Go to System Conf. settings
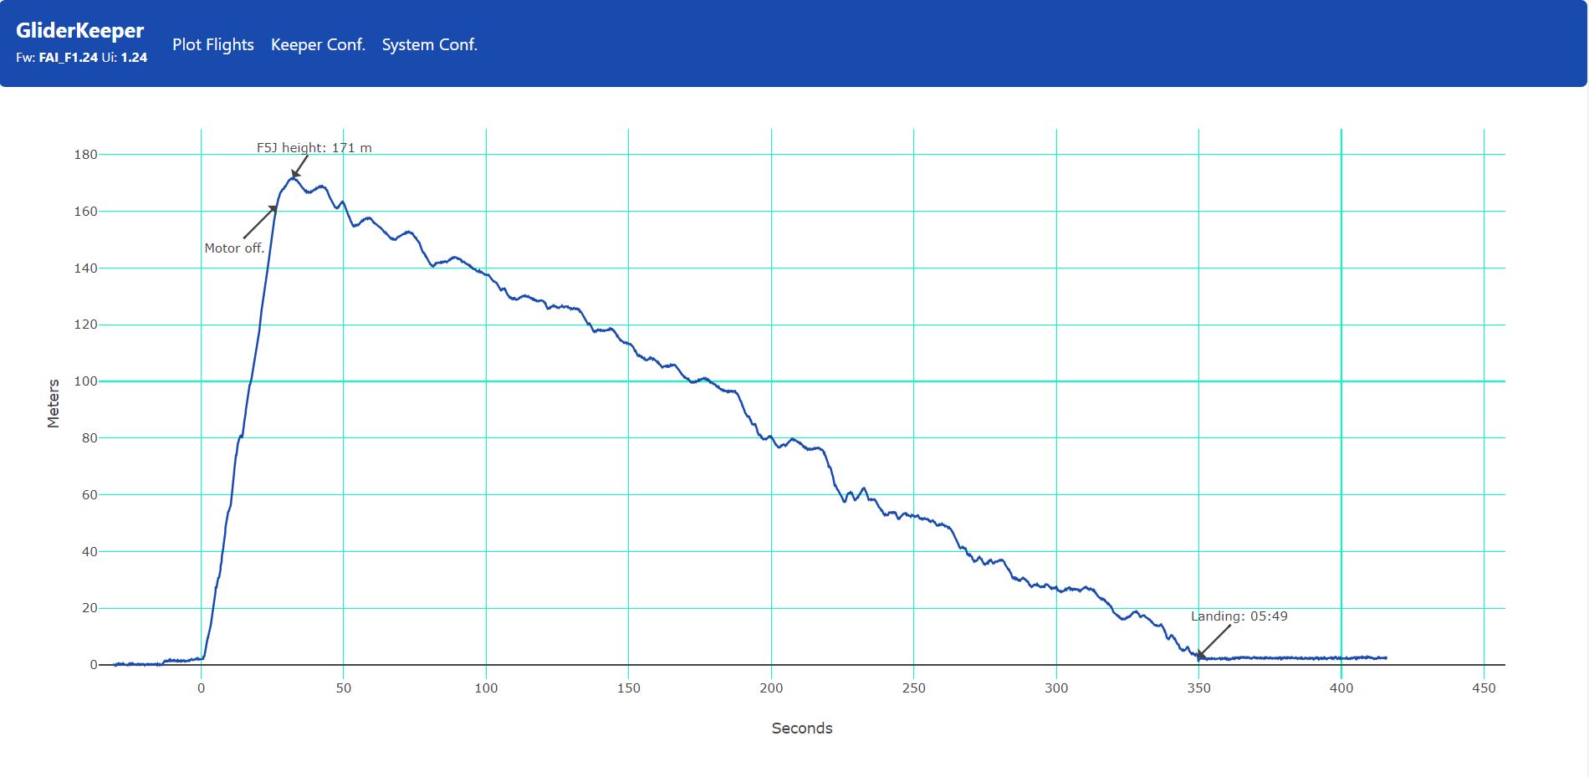The width and height of the screenshot is (1589, 777). pyautogui.click(x=429, y=45)
